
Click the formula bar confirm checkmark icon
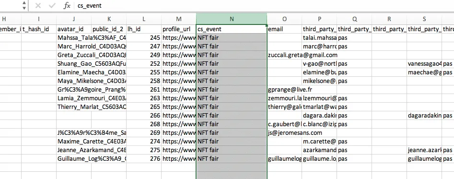point(52,6)
